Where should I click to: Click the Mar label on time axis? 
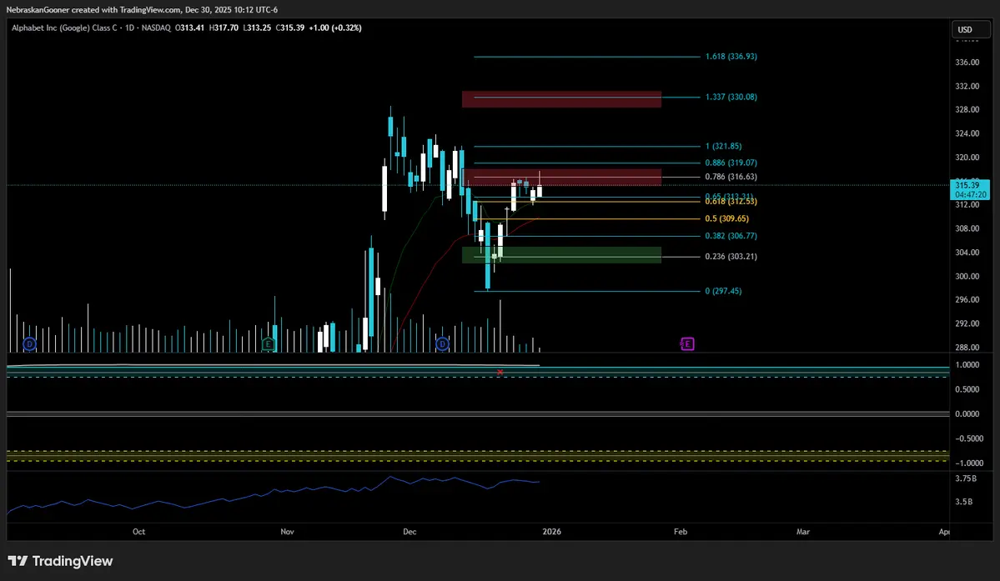pyautogui.click(x=803, y=531)
